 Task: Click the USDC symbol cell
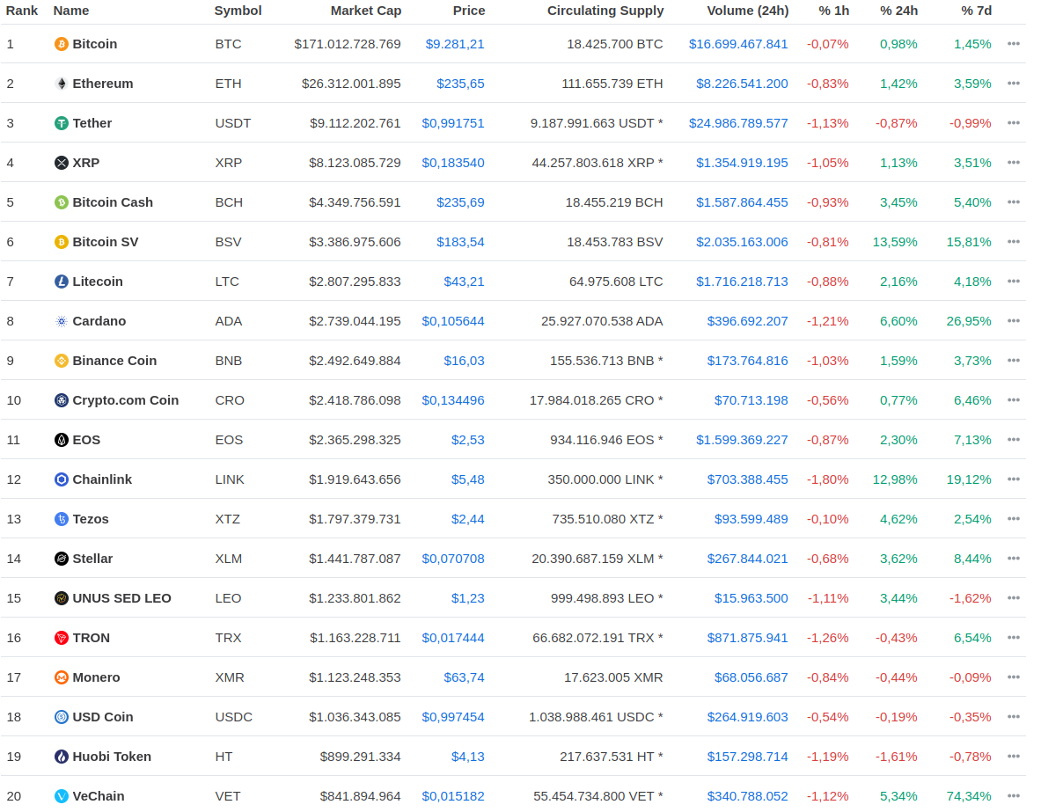tap(234, 717)
